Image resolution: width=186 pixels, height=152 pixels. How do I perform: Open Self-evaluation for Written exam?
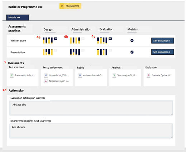point(162,41)
